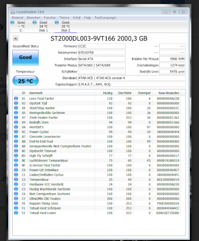This screenshot has width=199, height=241.
Task: Click the 25 °C temperature button
Action: tap(26, 81)
